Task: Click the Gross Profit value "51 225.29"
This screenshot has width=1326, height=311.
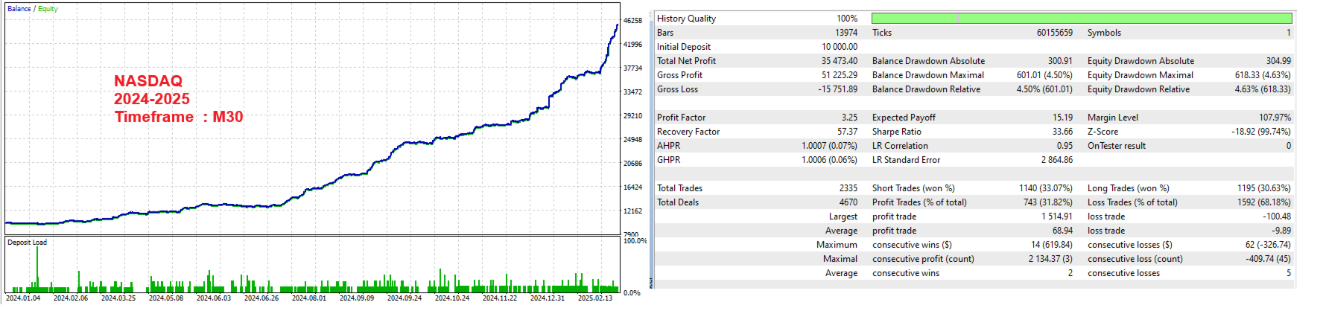Action: click(x=840, y=75)
